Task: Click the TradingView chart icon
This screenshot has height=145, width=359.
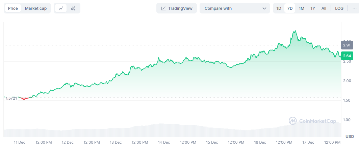Action: pyautogui.click(x=163, y=8)
